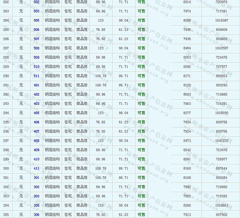Click room 406 link

pos(36,122)
